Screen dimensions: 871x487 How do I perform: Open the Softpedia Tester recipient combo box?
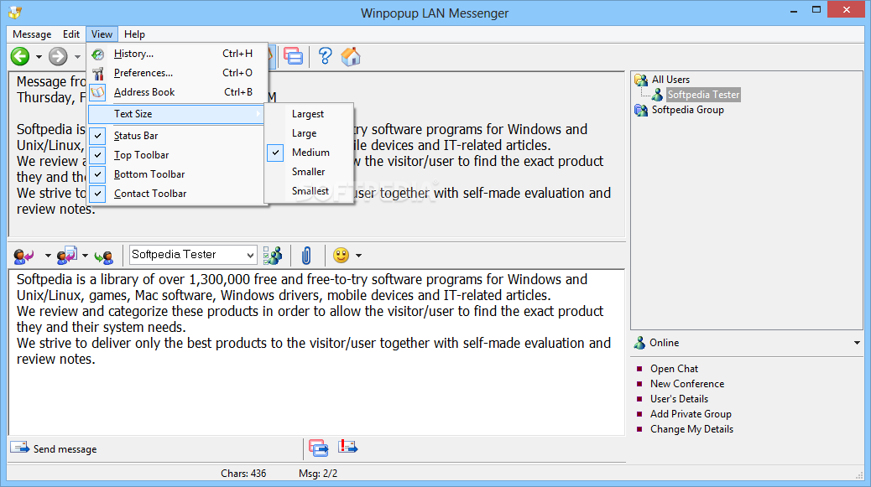193,255
